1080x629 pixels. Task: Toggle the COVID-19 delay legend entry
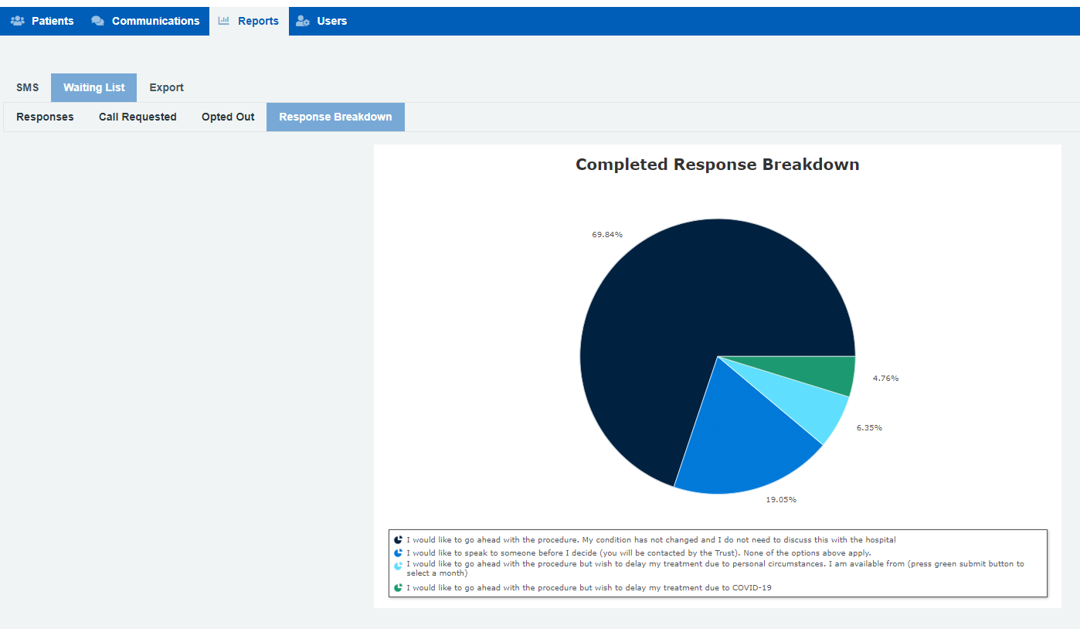click(589, 588)
